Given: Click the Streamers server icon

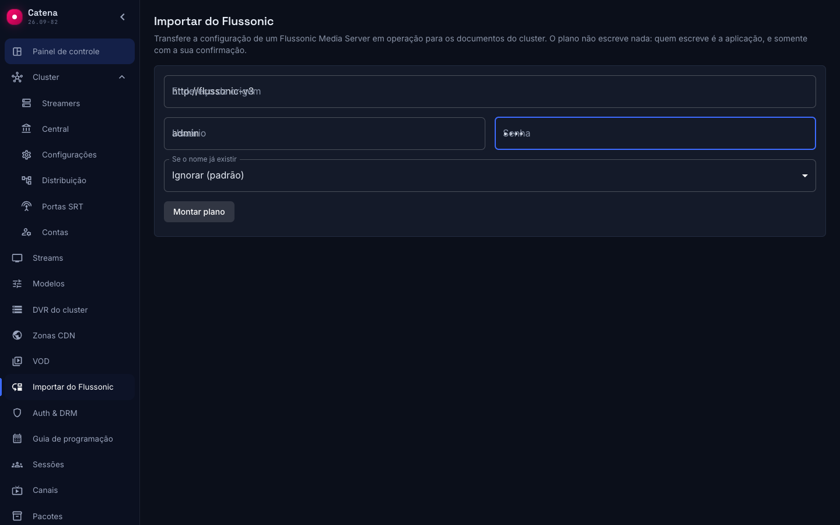Looking at the screenshot, I should click(x=27, y=103).
